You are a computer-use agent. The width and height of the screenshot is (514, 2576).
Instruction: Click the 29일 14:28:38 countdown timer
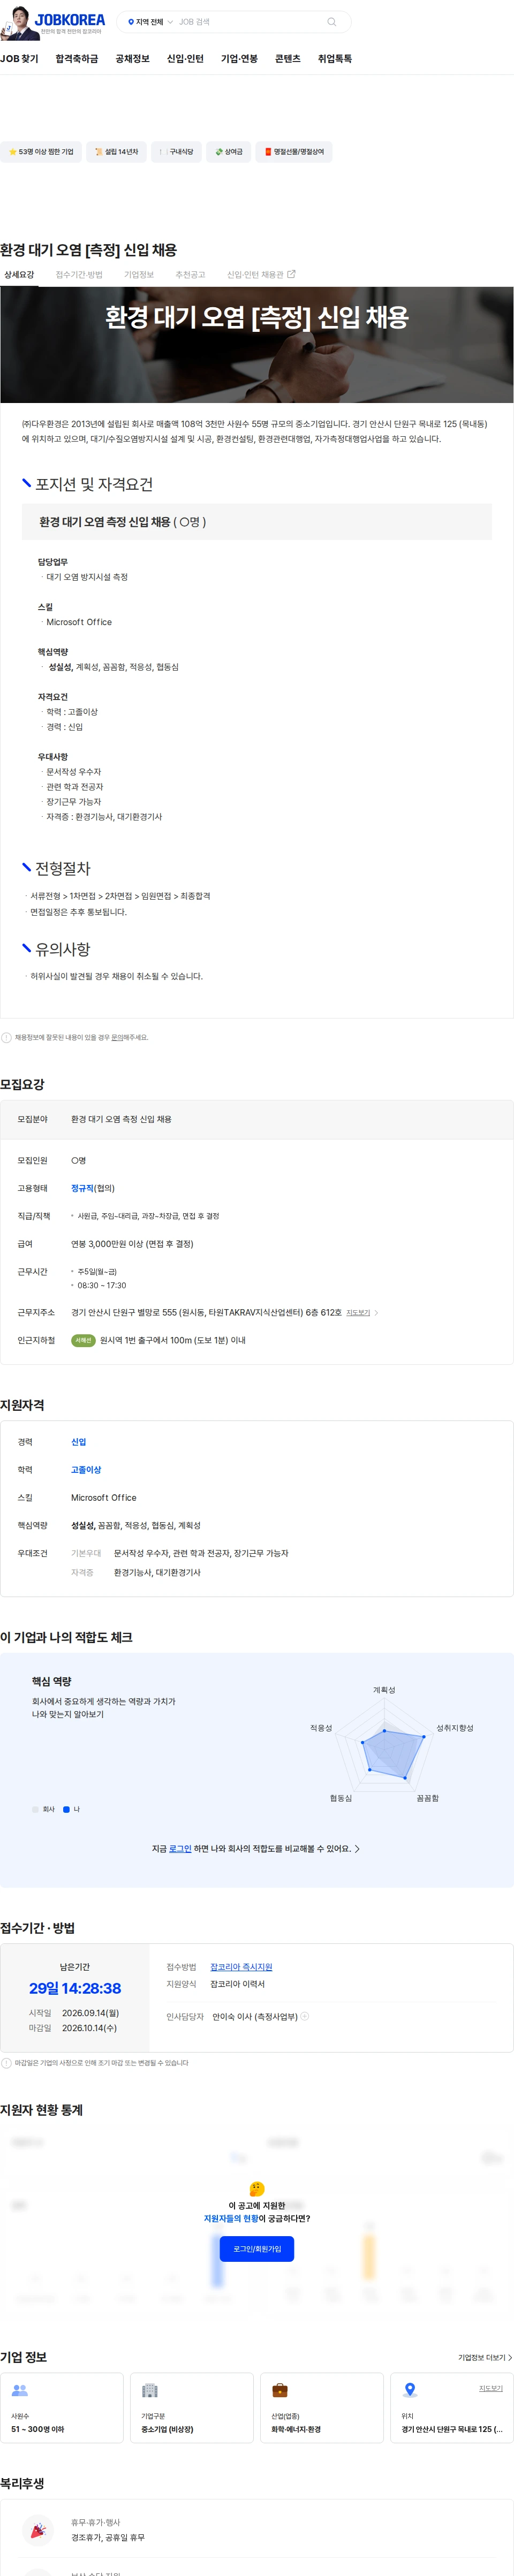[x=75, y=1988]
